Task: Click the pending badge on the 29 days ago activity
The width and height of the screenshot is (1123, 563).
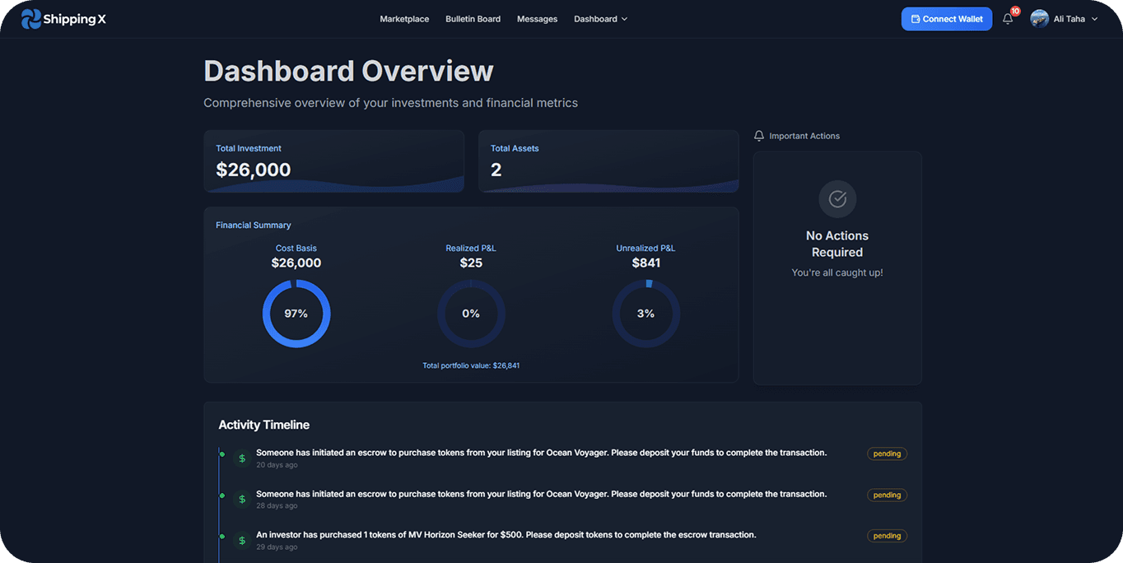Action: [887, 536]
